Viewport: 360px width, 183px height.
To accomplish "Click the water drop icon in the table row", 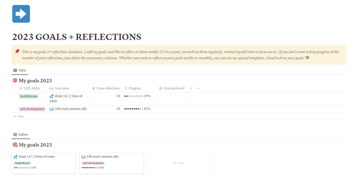I will pos(52,96).
